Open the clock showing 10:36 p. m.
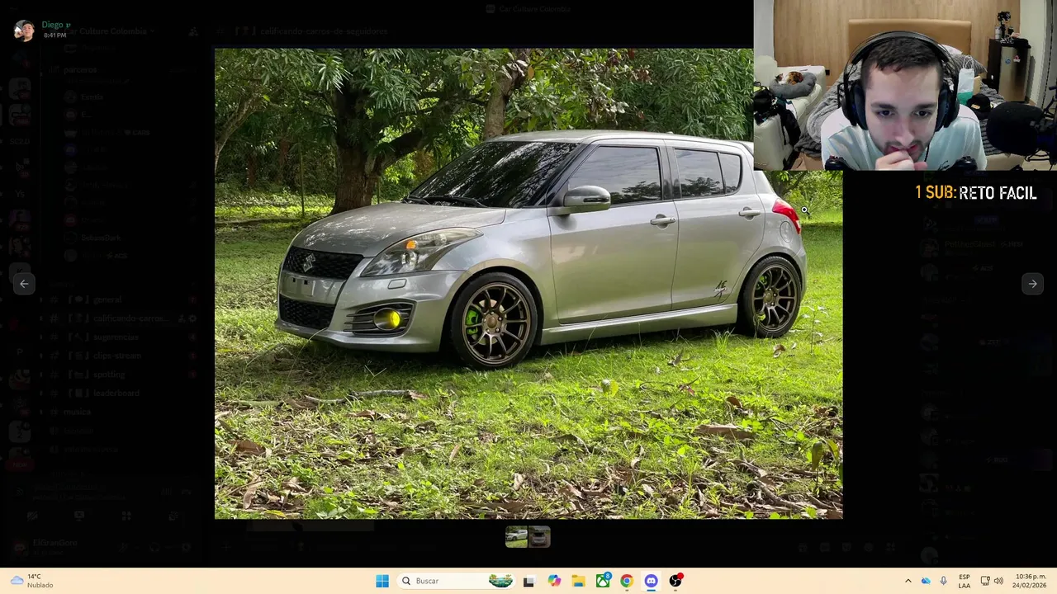This screenshot has height=594, width=1057. click(x=1031, y=581)
